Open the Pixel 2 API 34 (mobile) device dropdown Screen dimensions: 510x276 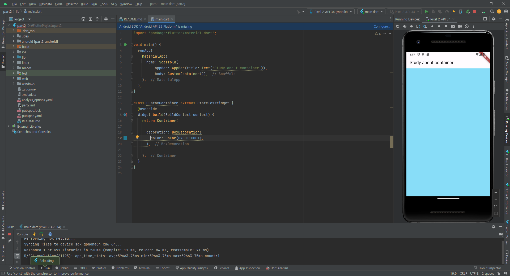coord(331,12)
